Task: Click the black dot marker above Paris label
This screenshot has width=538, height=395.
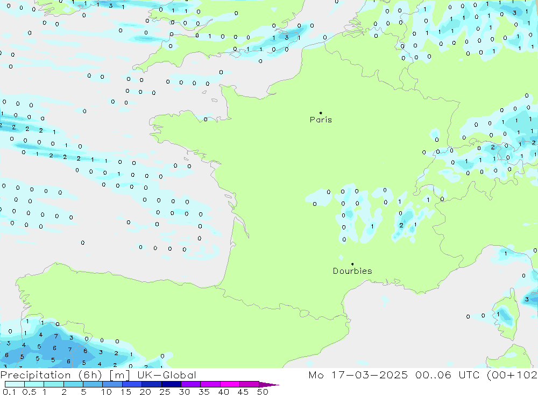Action: (321, 113)
